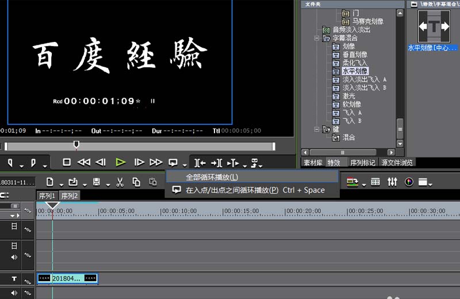Viewport: 460px width, 299px height.
Task: Open the dropdown arrow beside Set In
Action: [x=21, y=166]
